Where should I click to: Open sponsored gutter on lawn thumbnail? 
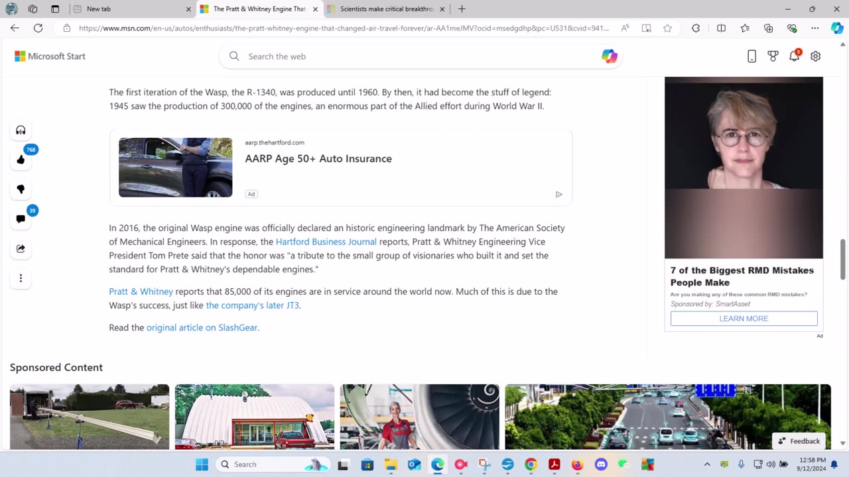(90, 417)
